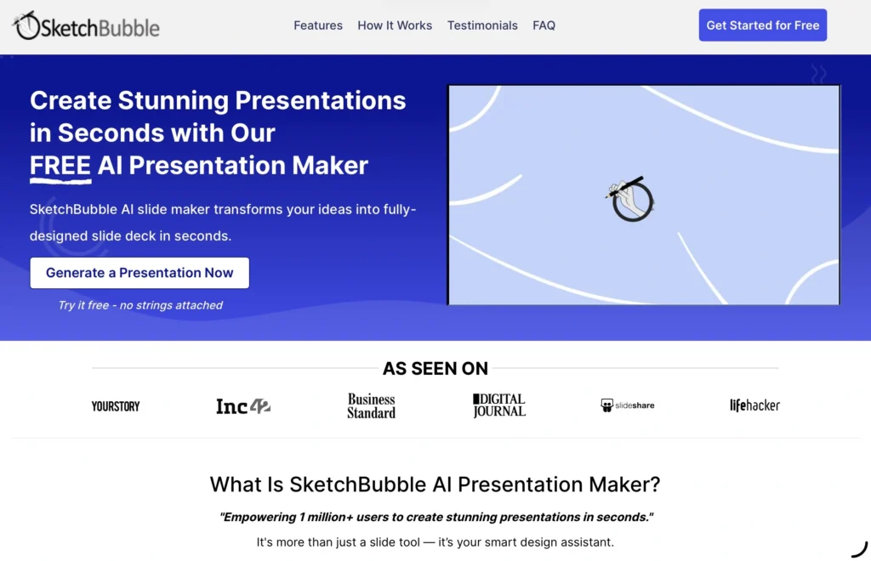The width and height of the screenshot is (871, 561).
Task: Click Generate a Presentation Now button
Action: click(139, 273)
